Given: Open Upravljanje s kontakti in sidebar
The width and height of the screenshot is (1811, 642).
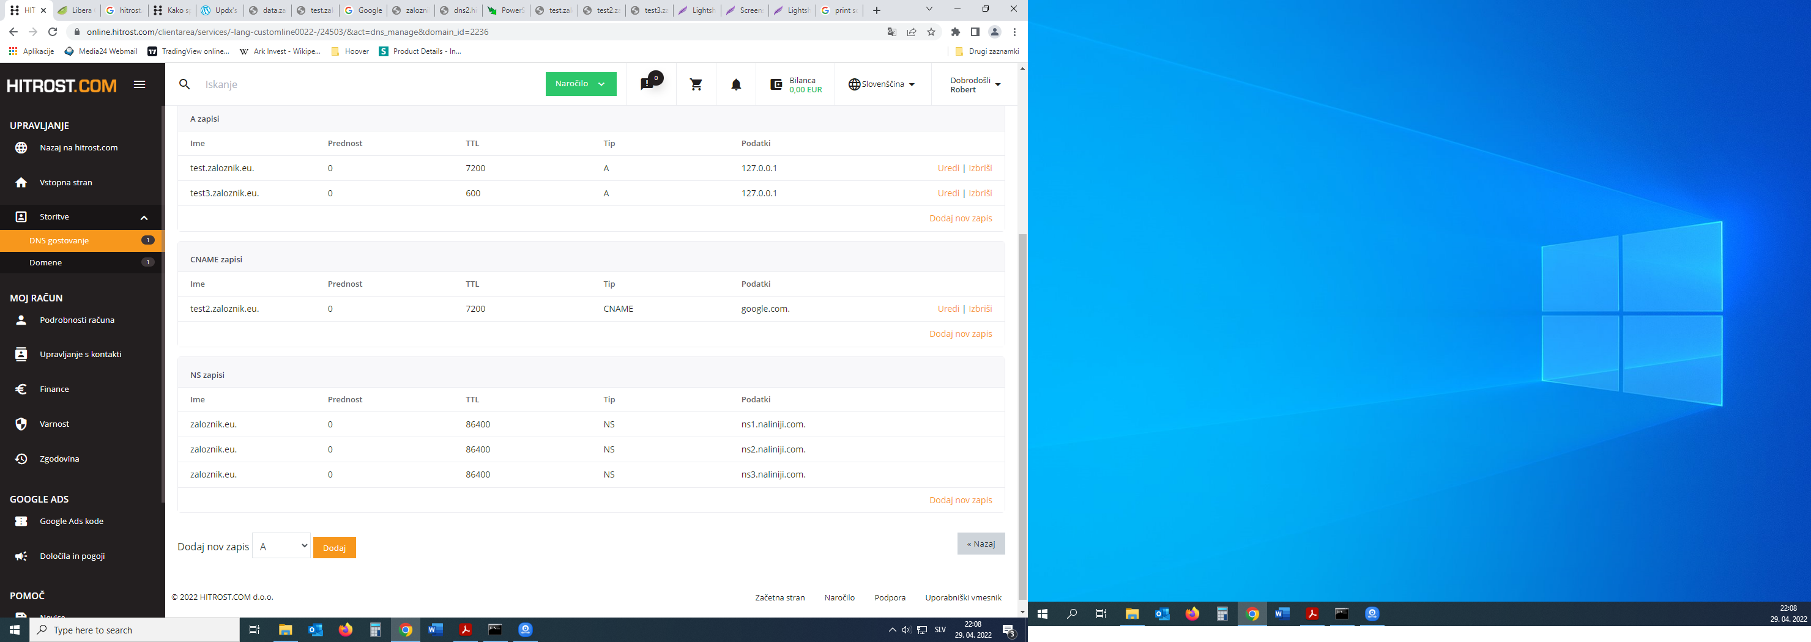Looking at the screenshot, I should 80,355.
